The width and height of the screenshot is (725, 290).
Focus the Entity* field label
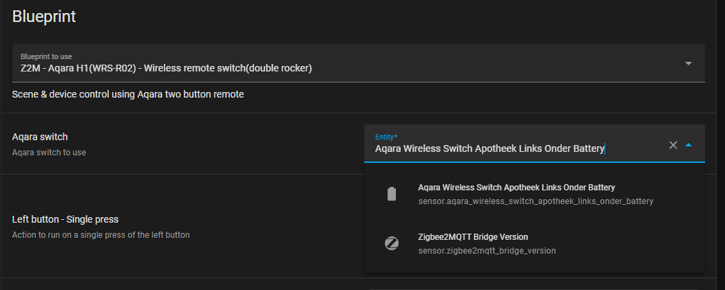[386, 137]
